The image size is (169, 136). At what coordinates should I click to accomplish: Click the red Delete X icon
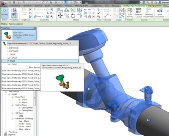(x=93, y=16)
